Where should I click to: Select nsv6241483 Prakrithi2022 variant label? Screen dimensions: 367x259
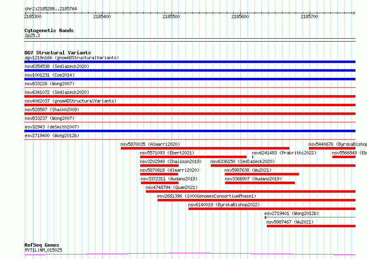click(284, 153)
